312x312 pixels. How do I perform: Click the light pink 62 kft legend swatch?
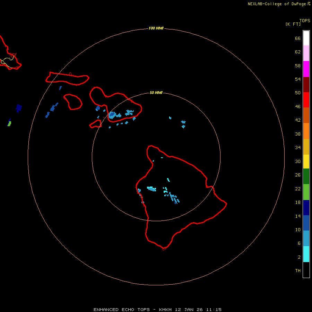click(306, 53)
